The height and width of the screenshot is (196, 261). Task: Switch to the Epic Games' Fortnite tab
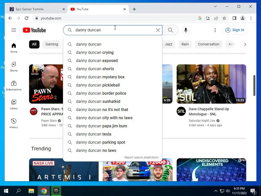(36, 9)
